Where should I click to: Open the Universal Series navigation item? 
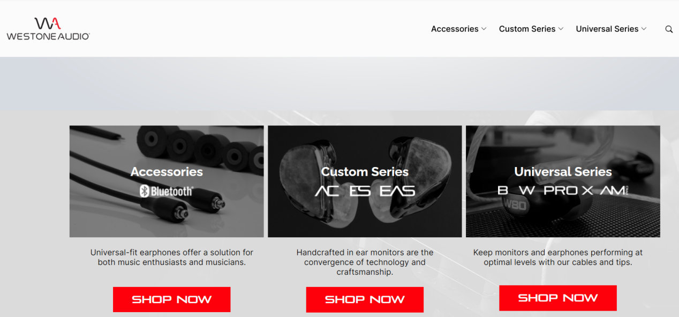[x=607, y=29]
